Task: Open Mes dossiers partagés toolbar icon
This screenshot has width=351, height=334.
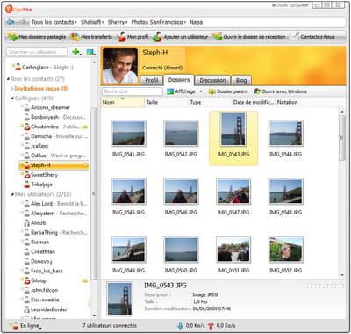Action: (x=12, y=37)
